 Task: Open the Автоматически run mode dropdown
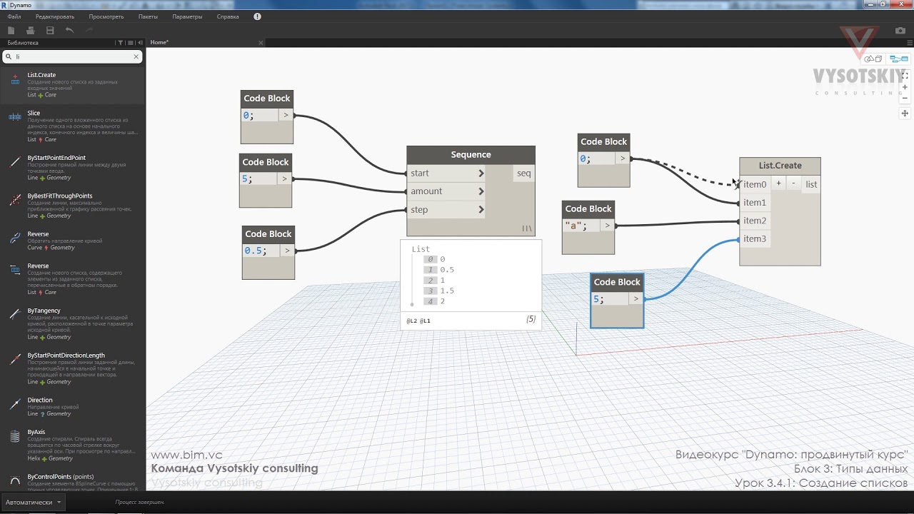[33, 502]
